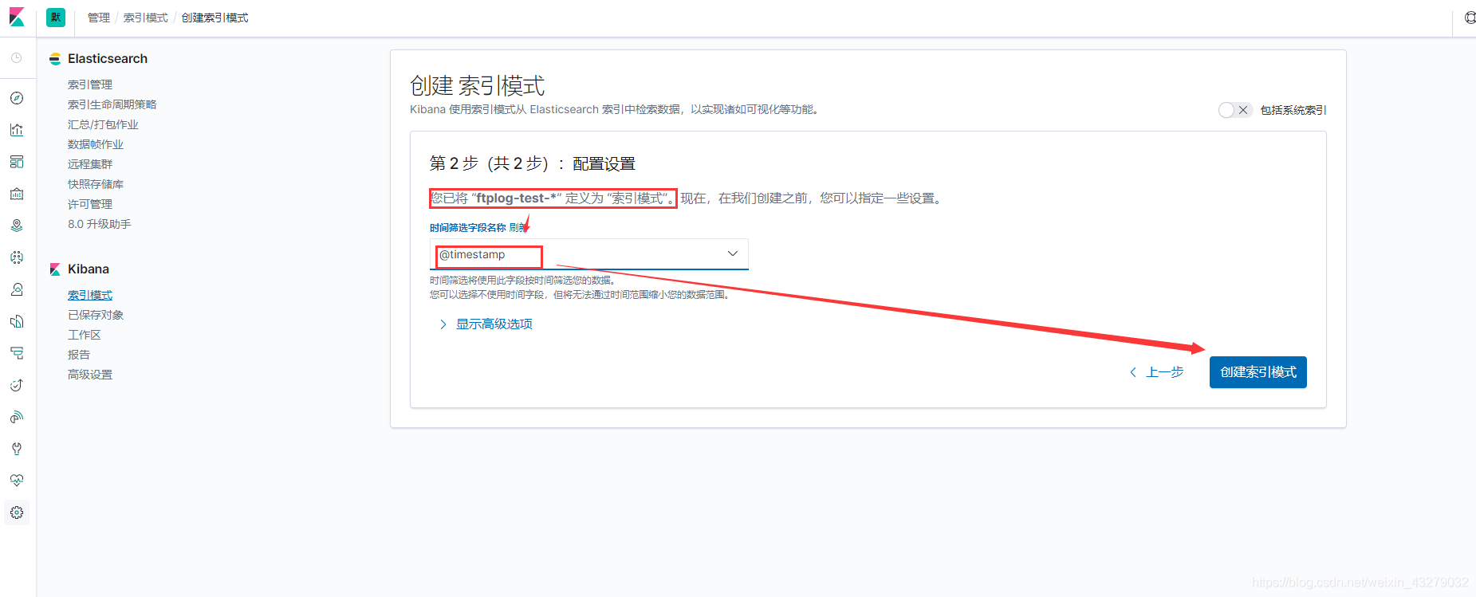The image size is (1476, 597).
Task: Toggle the 包括系统索引 switch
Action: coord(1234,110)
